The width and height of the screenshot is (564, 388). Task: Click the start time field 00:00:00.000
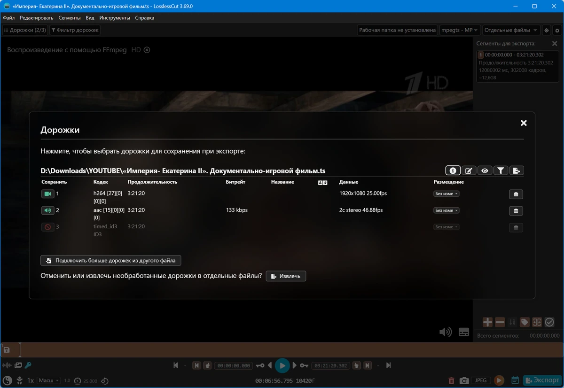pos(234,365)
